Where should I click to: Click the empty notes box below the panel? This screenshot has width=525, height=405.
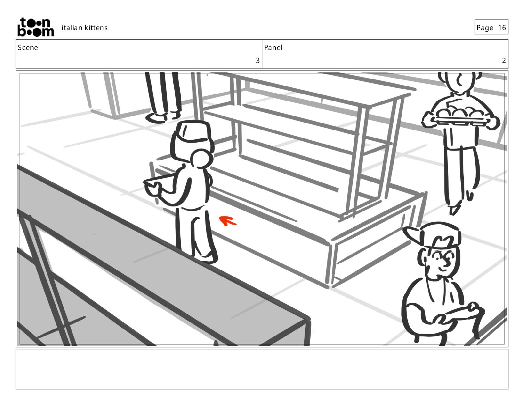(x=262, y=369)
